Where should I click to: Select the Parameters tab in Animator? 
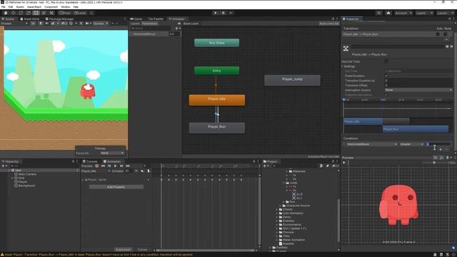[x=150, y=24]
